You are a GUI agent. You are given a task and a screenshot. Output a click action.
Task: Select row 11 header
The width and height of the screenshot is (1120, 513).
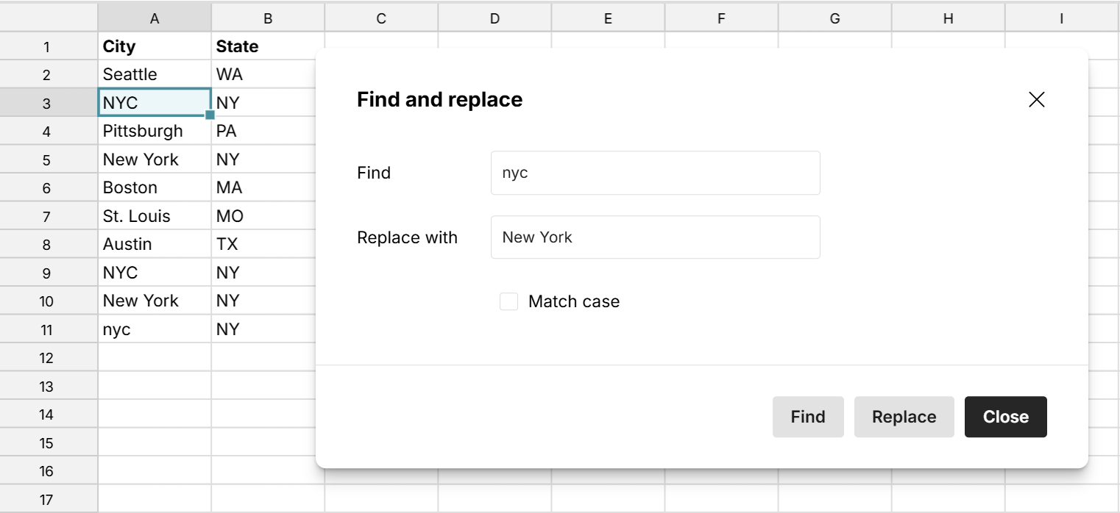pos(48,329)
